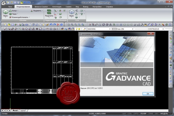Viewport: 174px width, 116px height.
Task: Click the blue Undo arrow in the quick access bar
Action: point(25,3)
